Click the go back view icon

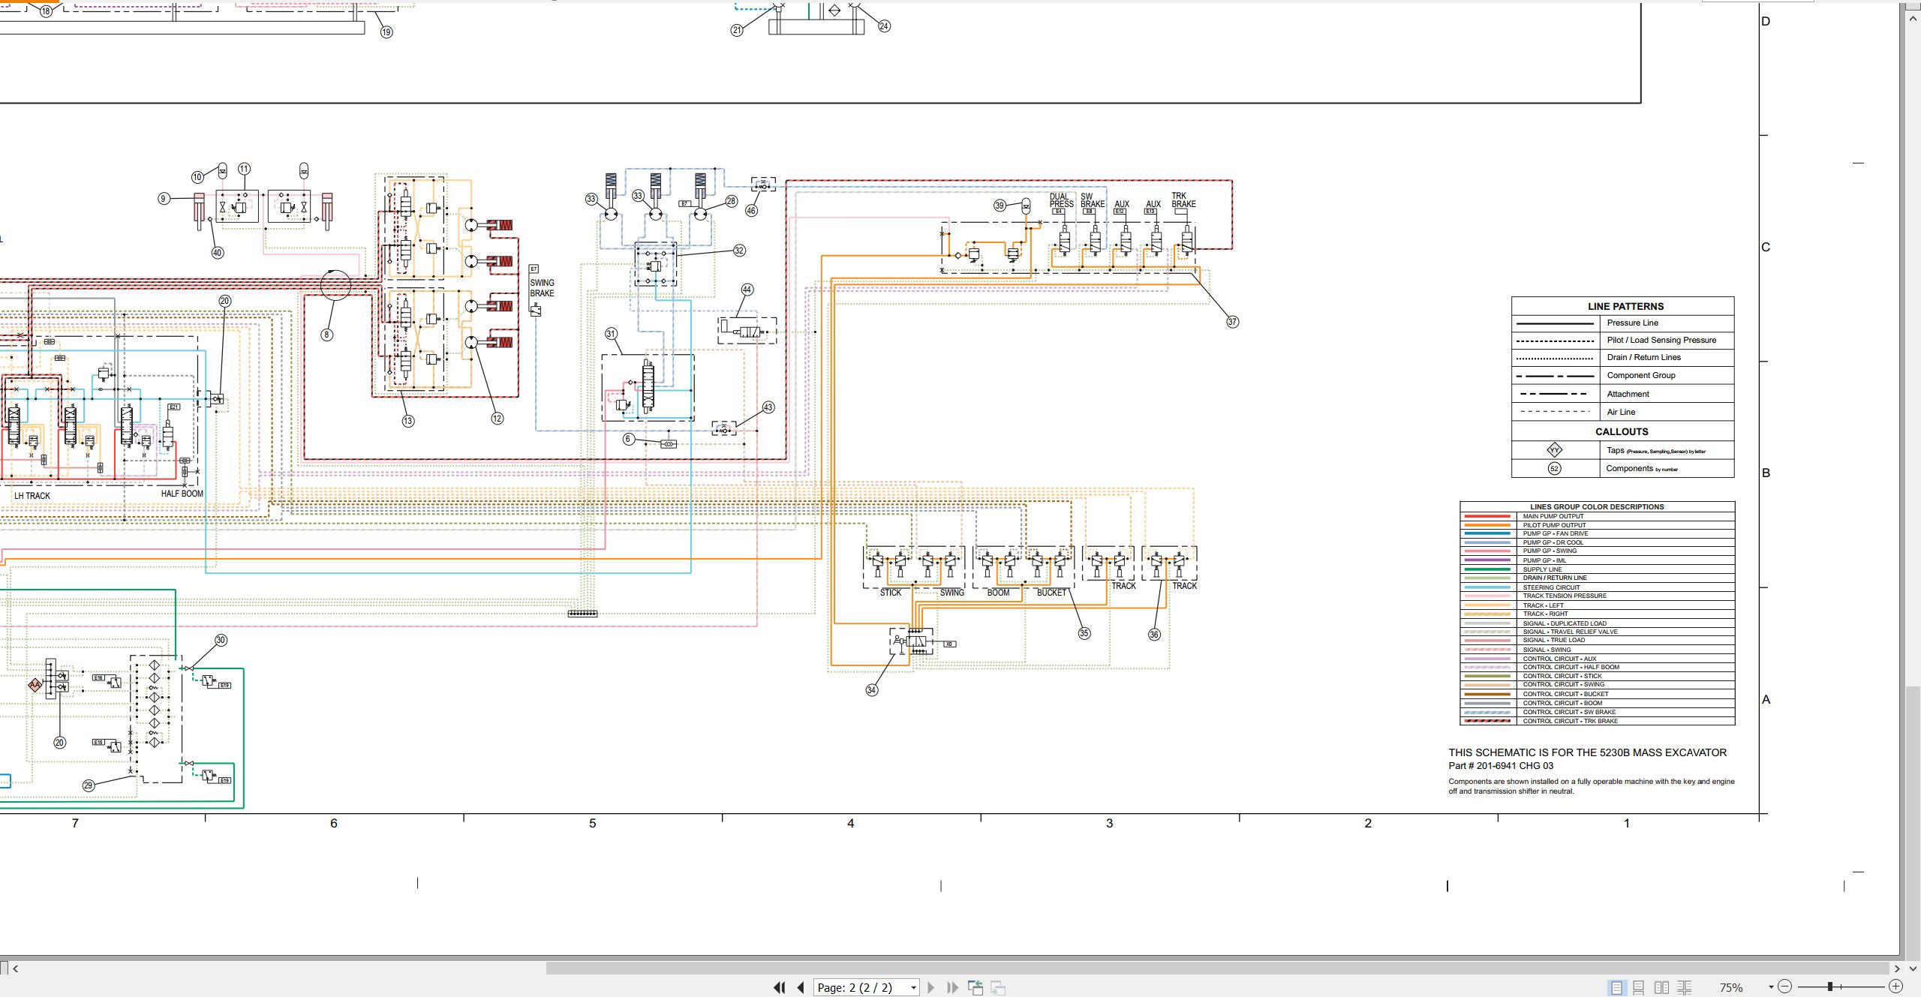976,987
